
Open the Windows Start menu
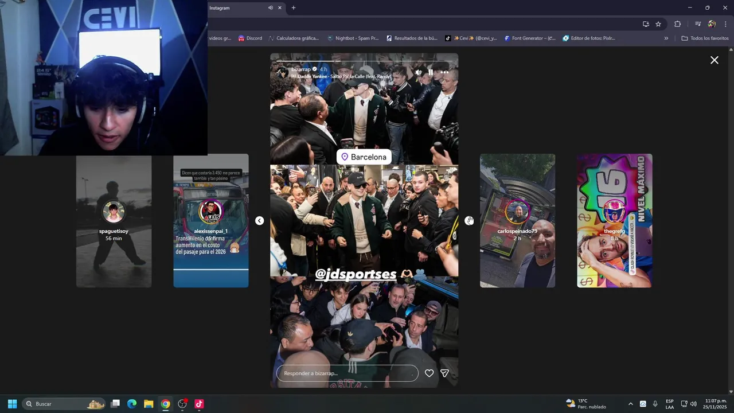(12, 404)
